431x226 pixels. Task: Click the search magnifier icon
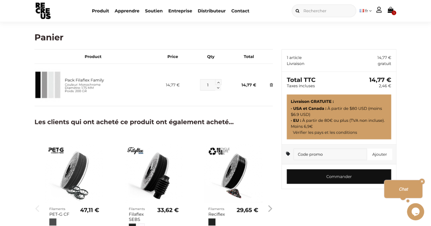[x=297, y=11]
